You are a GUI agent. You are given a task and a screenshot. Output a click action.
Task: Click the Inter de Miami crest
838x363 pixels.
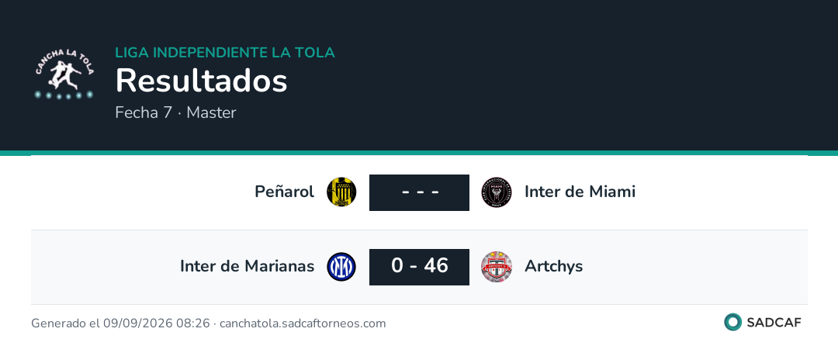click(497, 192)
